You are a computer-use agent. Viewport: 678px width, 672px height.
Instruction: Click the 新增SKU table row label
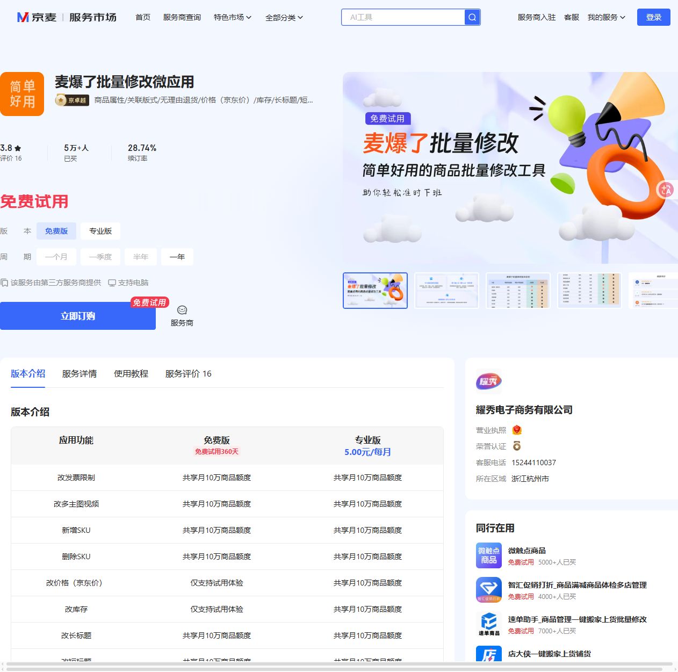tap(76, 530)
